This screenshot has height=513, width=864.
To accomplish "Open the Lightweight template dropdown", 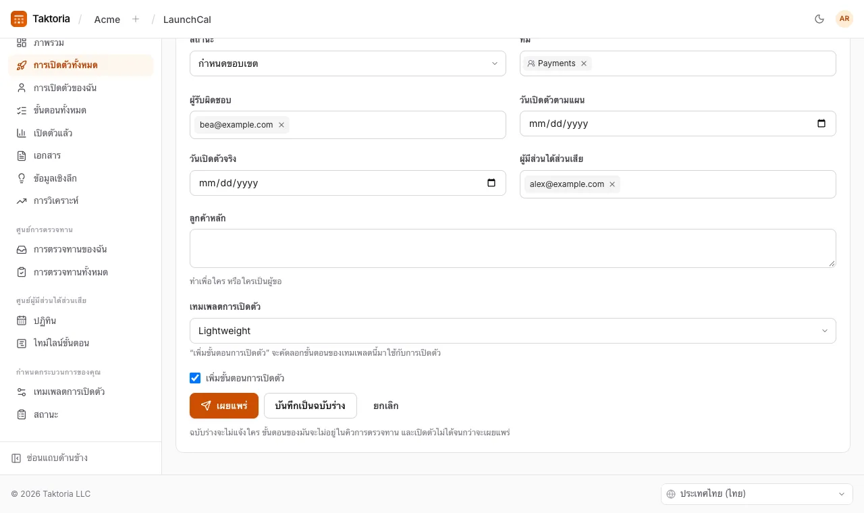I will coord(512,331).
